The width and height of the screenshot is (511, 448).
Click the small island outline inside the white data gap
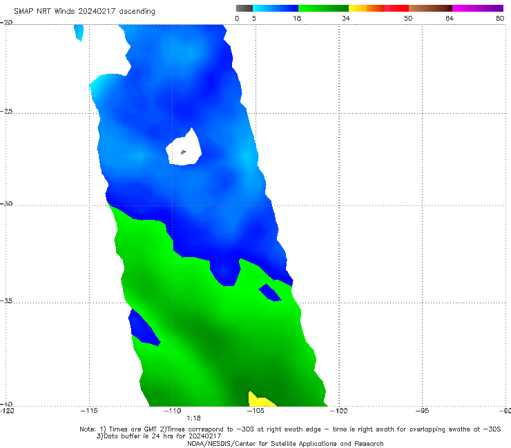pyautogui.click(x=183, y=152)
